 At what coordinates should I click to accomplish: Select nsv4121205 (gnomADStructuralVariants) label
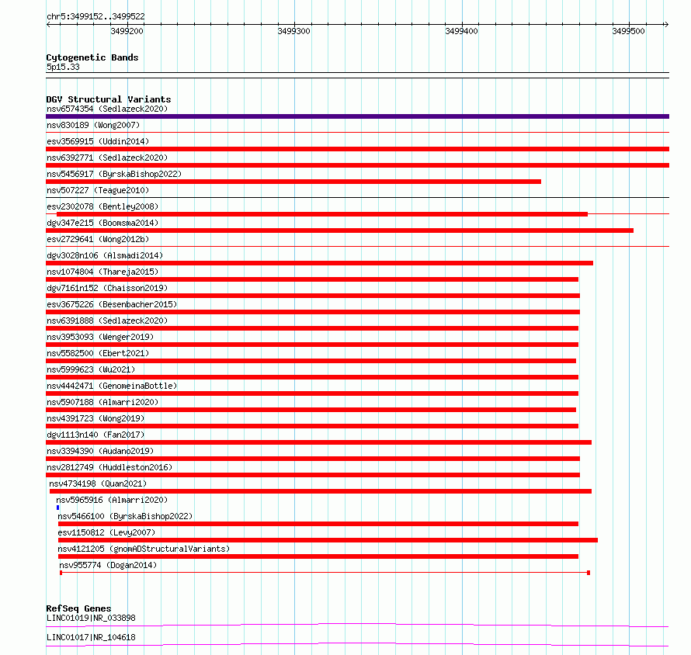tap(144, 549)
